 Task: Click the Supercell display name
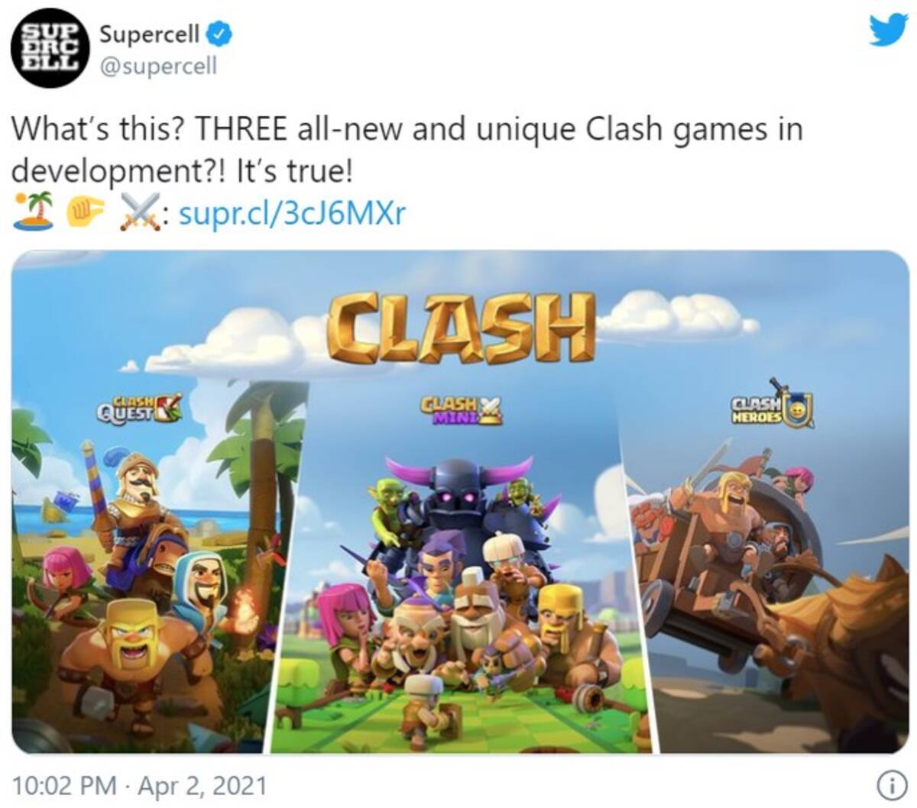click(150, 33)
